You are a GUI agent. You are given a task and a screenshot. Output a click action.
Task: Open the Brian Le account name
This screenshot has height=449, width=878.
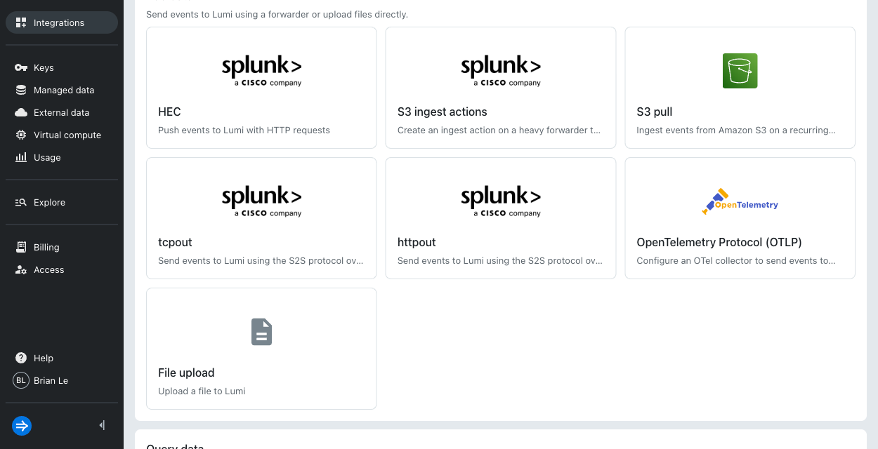(51, 380)
